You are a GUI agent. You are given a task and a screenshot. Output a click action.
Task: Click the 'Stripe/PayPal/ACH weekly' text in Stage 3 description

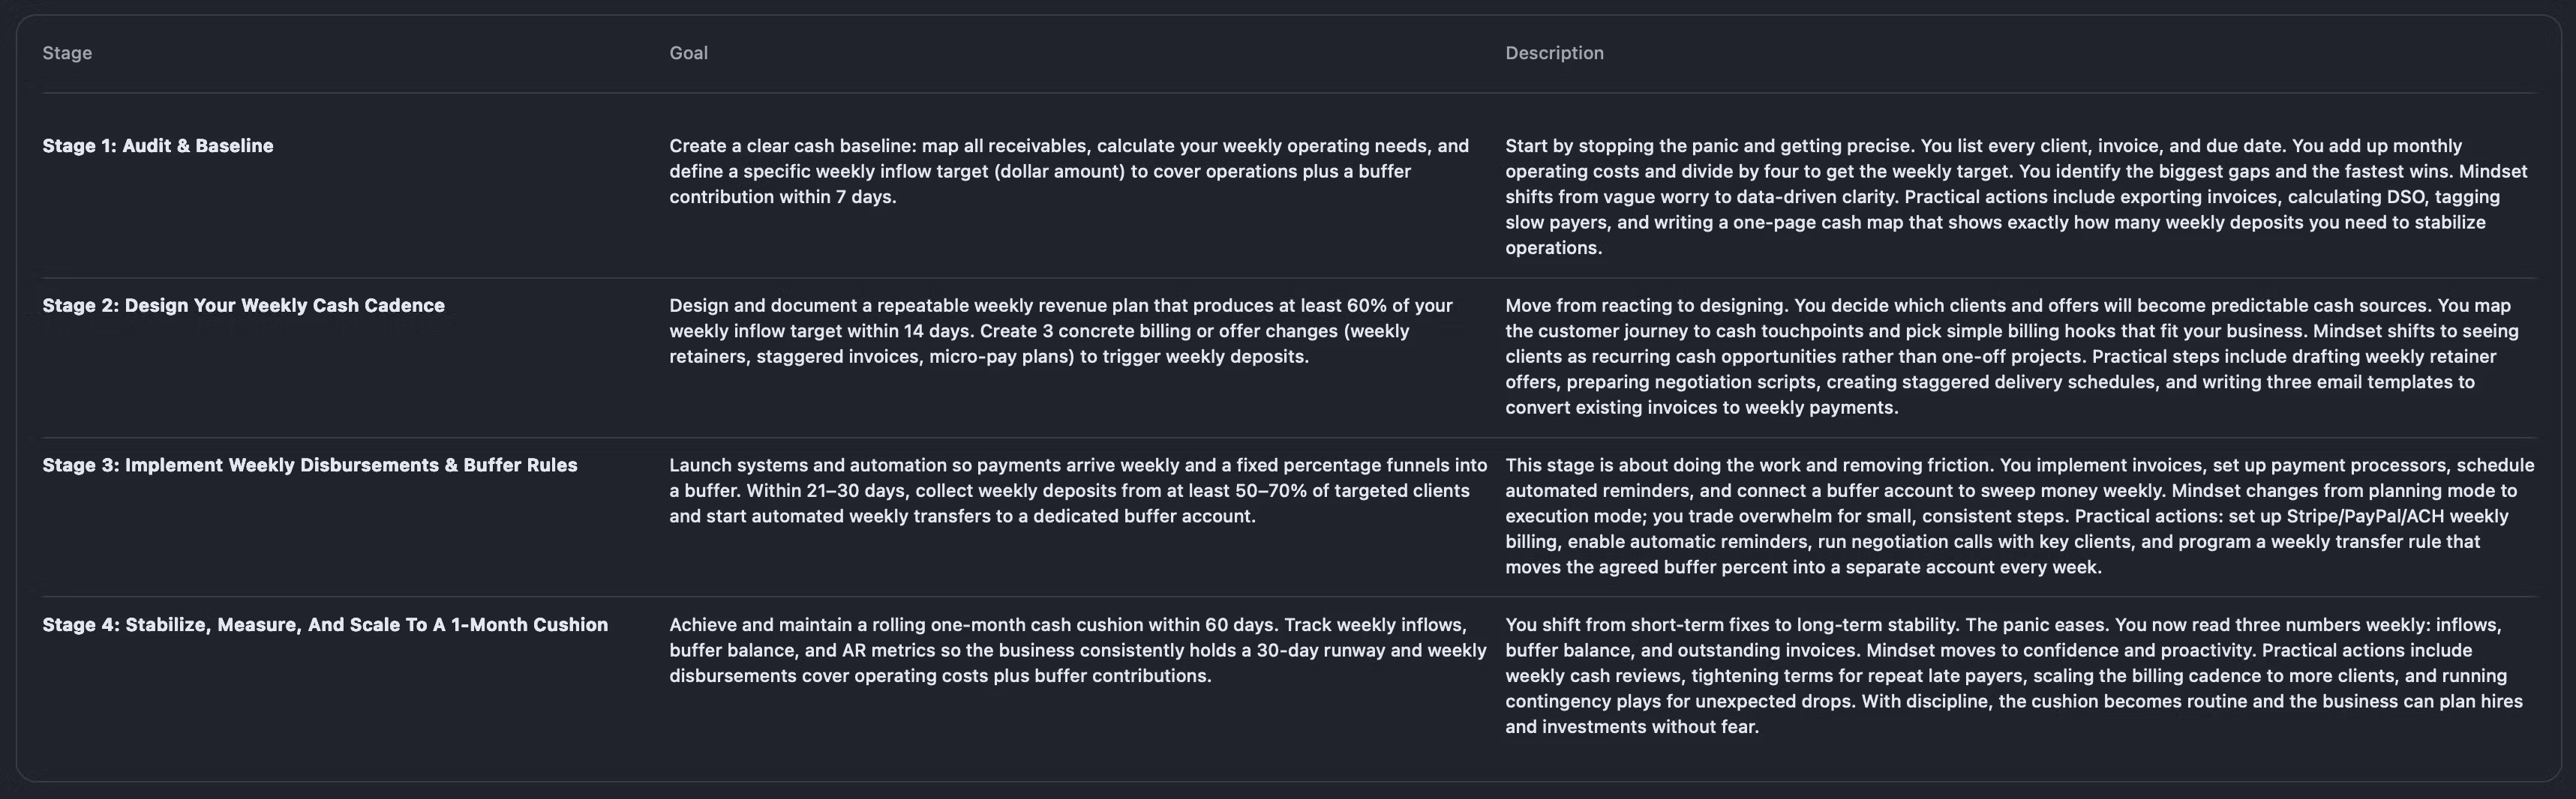[x=2397, y=516]
